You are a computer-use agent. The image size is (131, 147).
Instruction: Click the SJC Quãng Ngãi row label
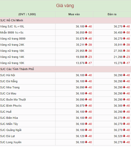11,130
